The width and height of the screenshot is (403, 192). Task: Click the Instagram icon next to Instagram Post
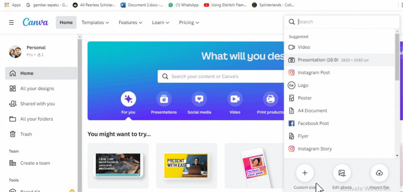[x=291, y=73]
